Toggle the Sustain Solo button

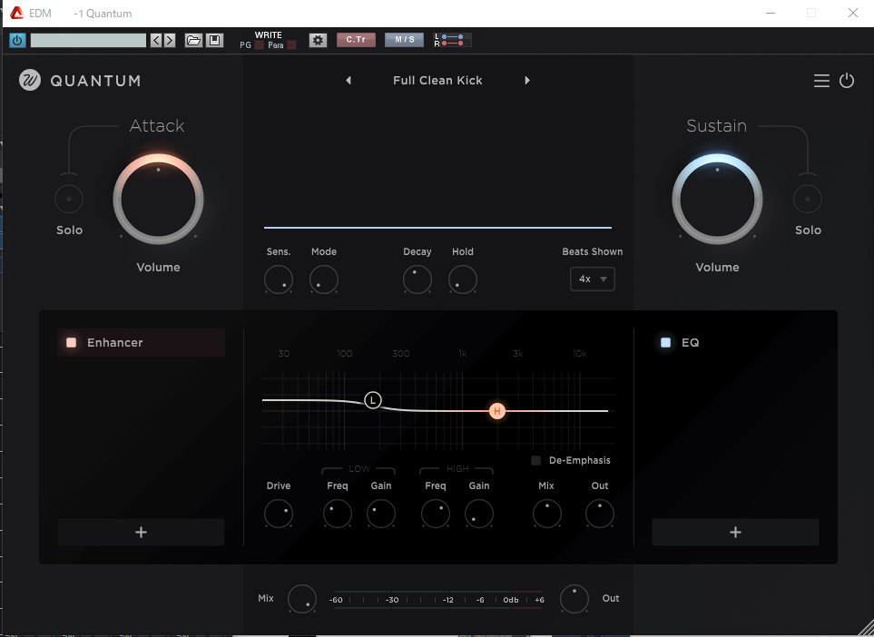808,199
